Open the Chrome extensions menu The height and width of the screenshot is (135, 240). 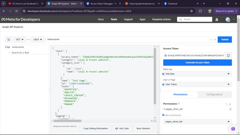point(200,11)
